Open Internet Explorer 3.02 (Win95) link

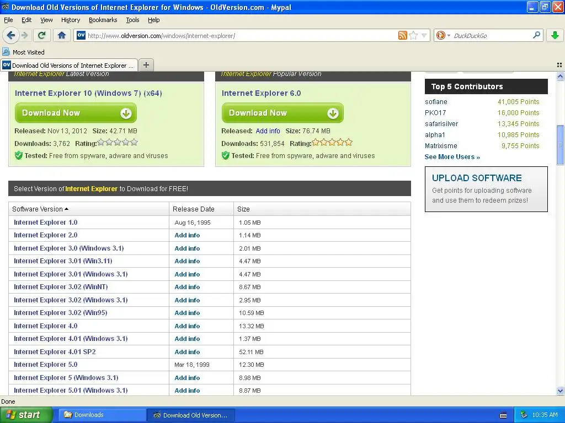pos(61,313)
